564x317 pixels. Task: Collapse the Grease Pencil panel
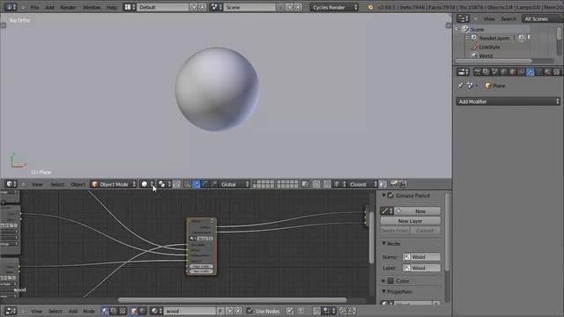(x=383, y=195)
